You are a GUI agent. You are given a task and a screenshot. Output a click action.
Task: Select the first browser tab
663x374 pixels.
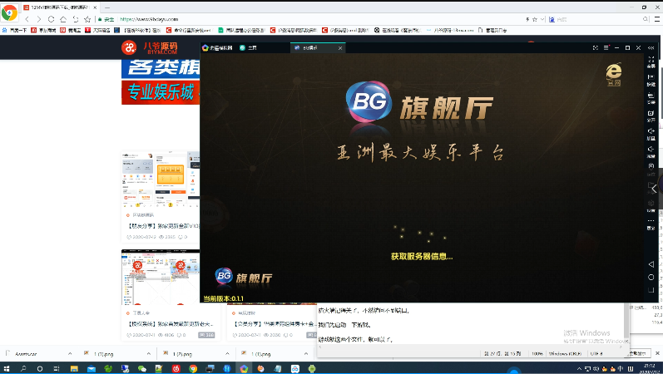coord(60,7)
